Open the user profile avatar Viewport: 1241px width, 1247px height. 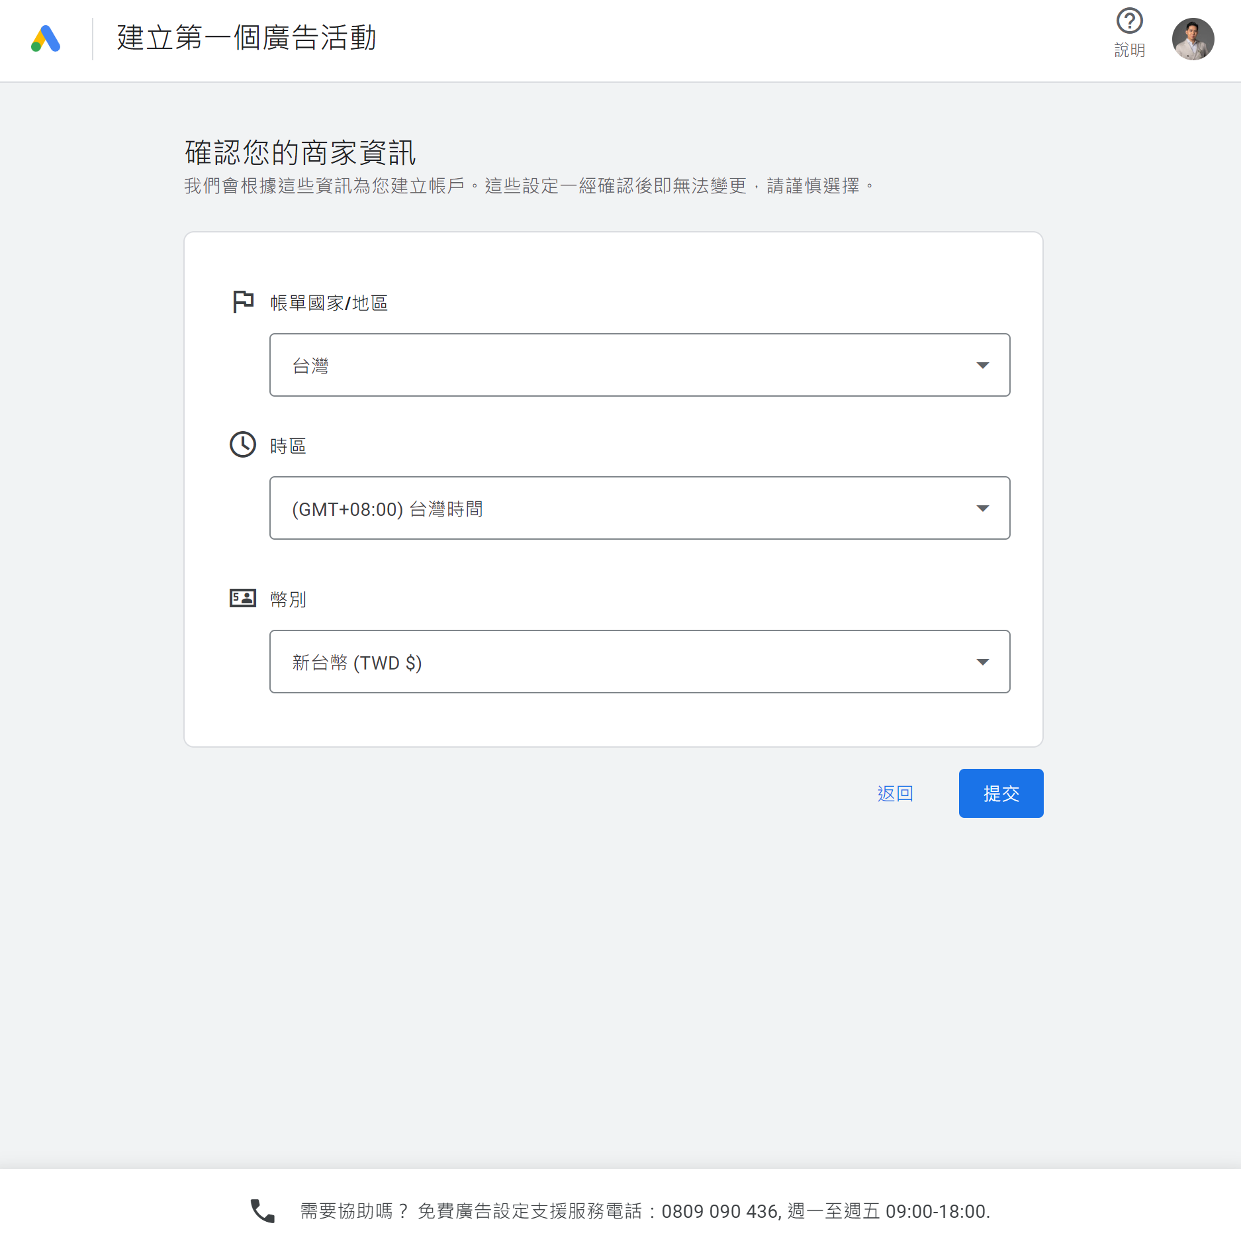click(x=1192, y=39)
